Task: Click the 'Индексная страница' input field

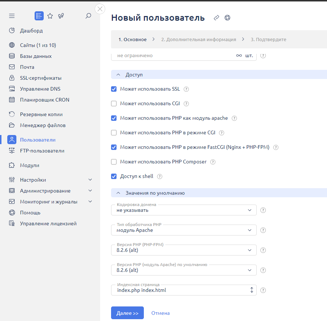Action: pos(184,290)
